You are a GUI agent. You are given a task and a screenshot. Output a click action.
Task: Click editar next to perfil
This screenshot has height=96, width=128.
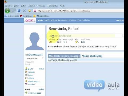[x=42, y=69]
